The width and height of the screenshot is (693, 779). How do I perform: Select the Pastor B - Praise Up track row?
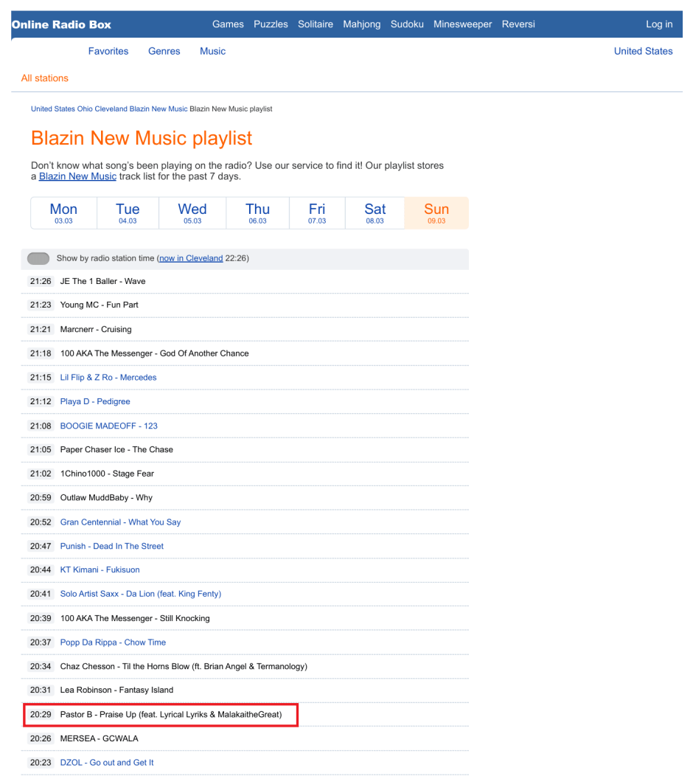pyautogui.click(x=171, y=715)
